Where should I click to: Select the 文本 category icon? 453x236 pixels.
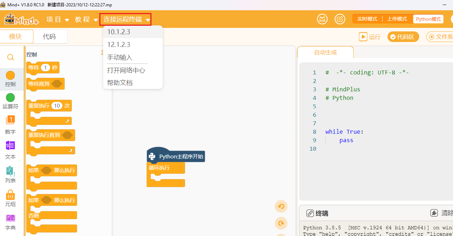click(11, 145)
